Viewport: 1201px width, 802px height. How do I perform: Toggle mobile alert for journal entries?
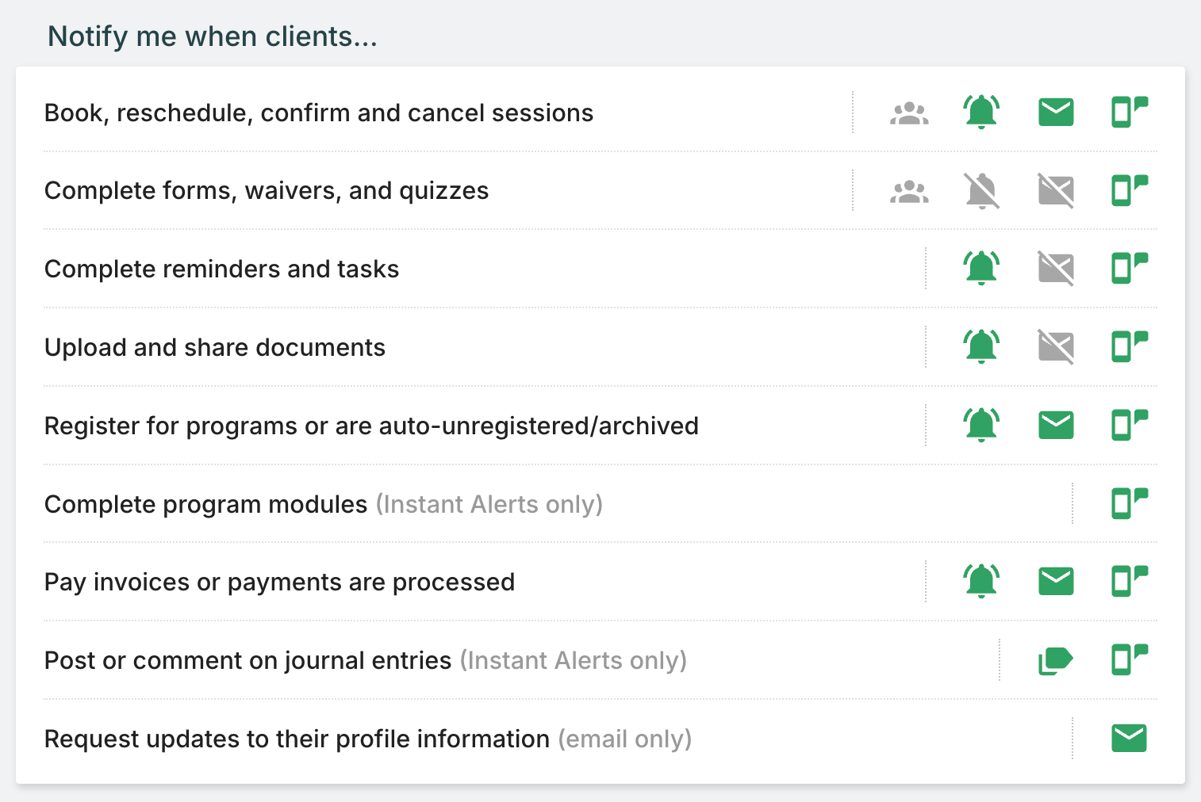tap(1129, 660)
